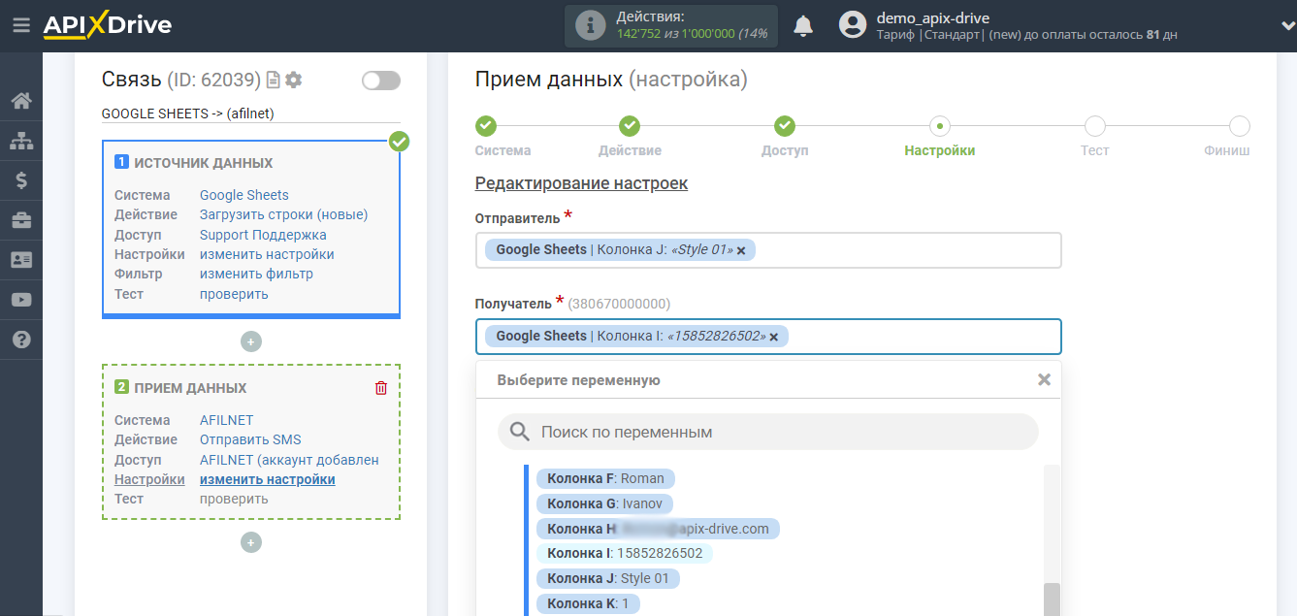Delete the data receiver block
This screenshot has height=616, width=1297.
[381, 388]
